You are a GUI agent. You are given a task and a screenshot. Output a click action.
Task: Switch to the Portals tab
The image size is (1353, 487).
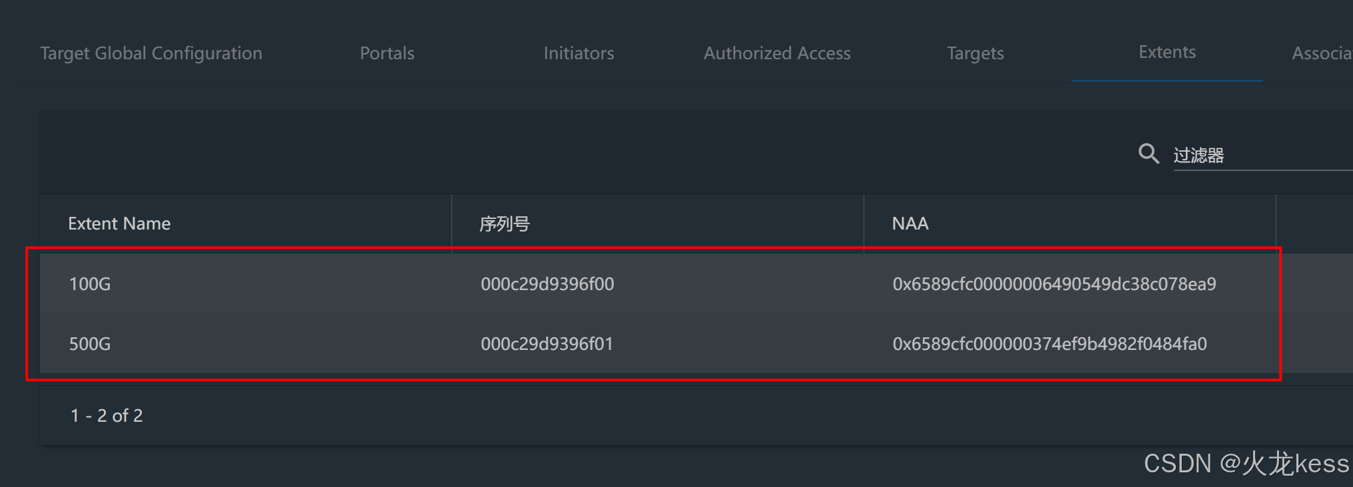tap(387, 53)
